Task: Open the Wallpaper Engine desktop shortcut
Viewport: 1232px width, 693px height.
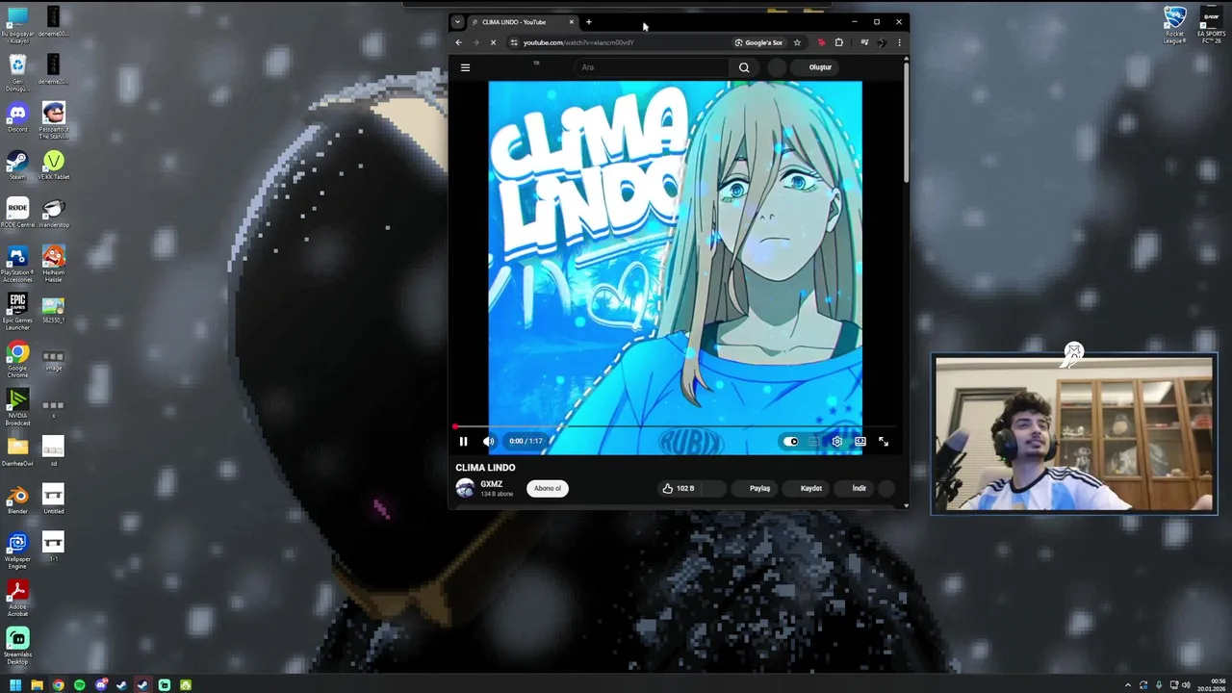Action: (x=17, y=551)
